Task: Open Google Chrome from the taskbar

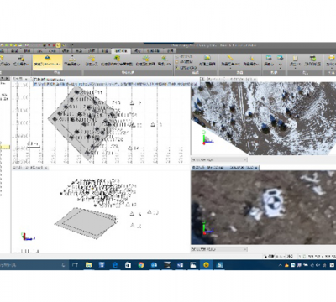Action: click(x=141, y=265)
